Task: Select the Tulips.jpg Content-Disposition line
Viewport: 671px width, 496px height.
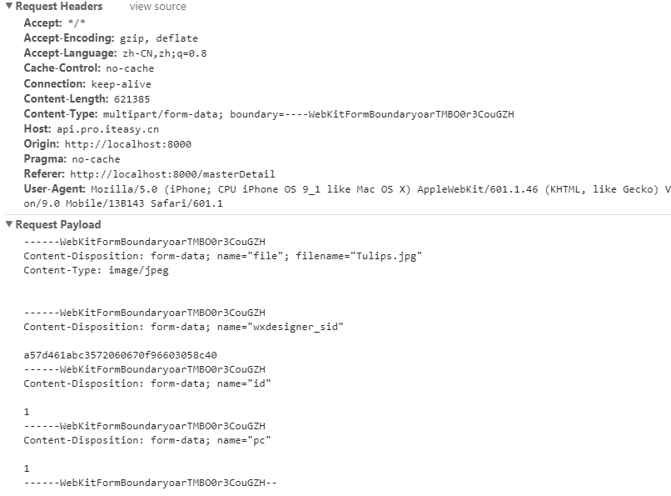Action: (222, 256)
